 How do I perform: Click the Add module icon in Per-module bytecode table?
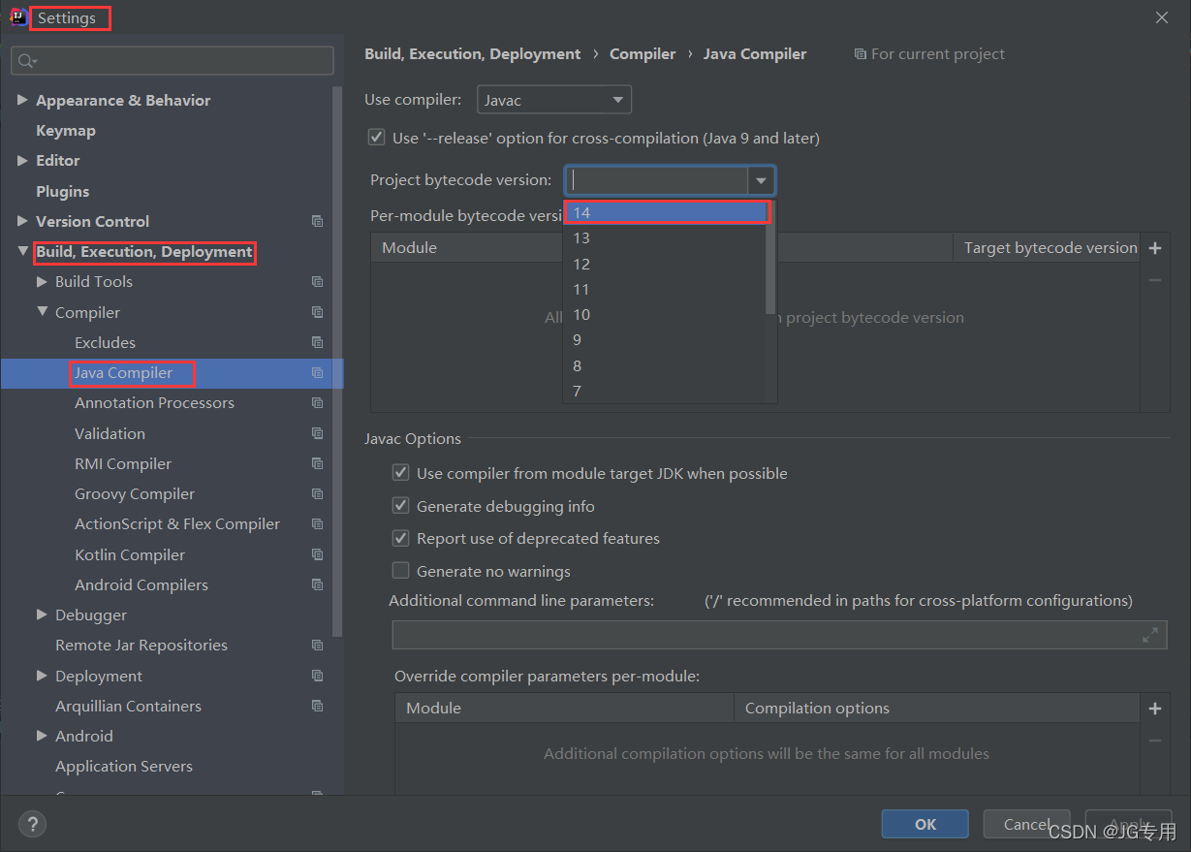(x=1155, y=248)
